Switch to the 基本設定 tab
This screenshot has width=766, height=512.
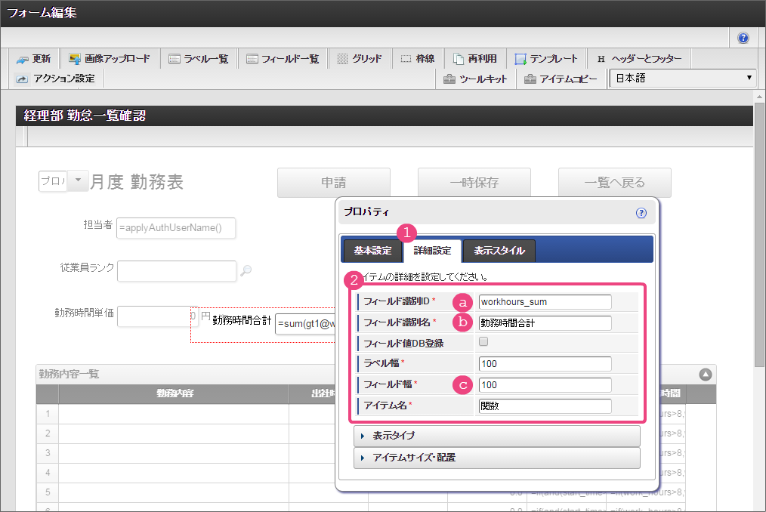pyautogui.click(x=372, y=251)
